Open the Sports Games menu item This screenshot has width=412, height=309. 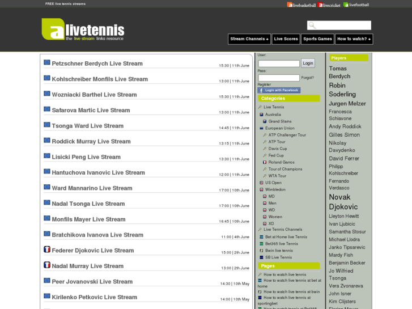[x=317, y=39]
